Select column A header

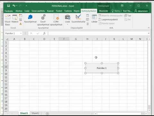point(14,39)
